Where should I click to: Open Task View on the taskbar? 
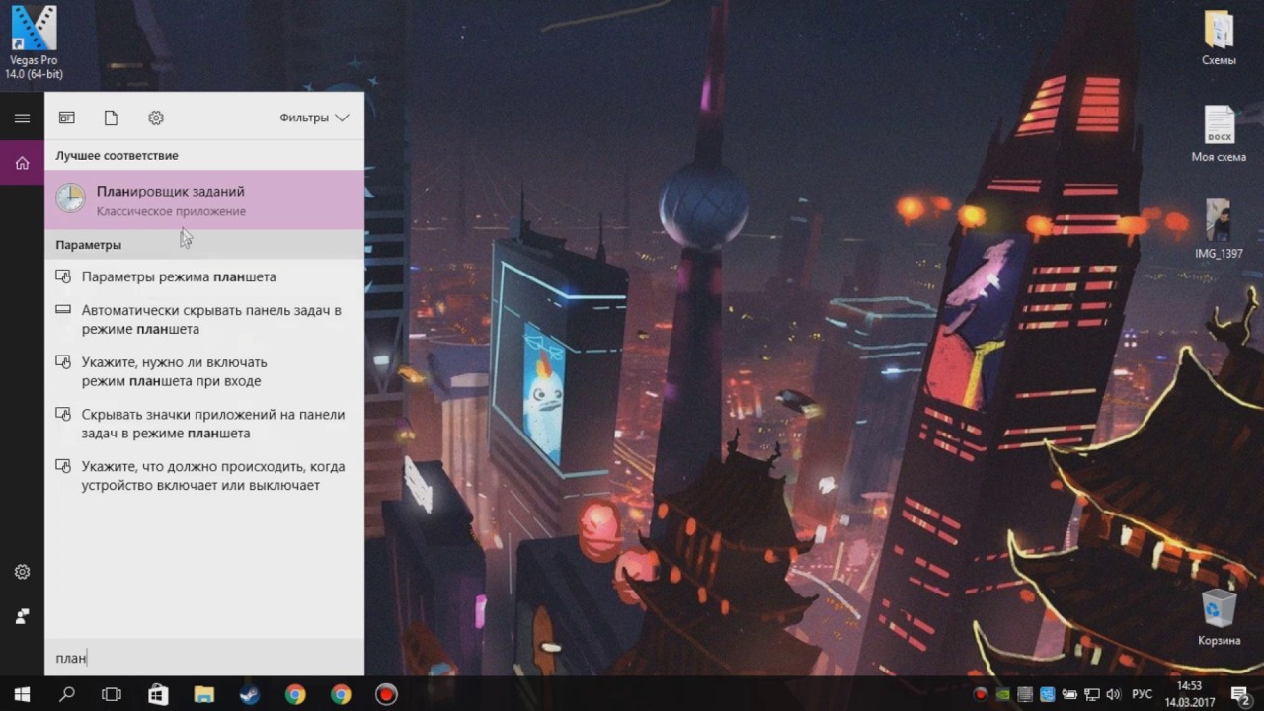(x=112, y=694)
